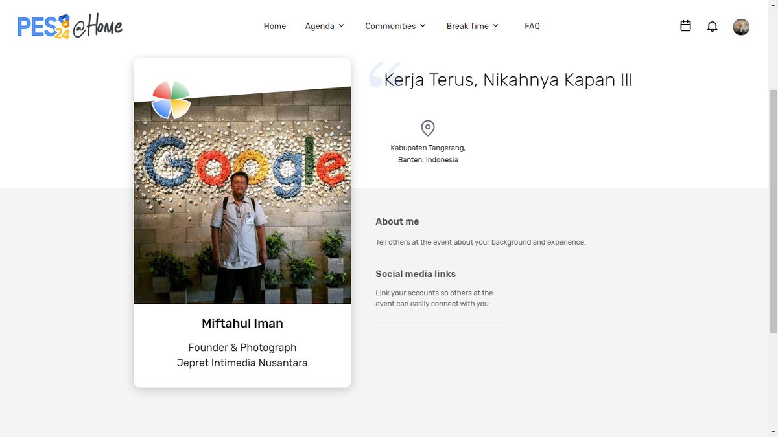778x437 pixels.
Task: Click the "Kabupaten Tangerang, Banten, Indonesia" location text
Action: tap(428, 153)
